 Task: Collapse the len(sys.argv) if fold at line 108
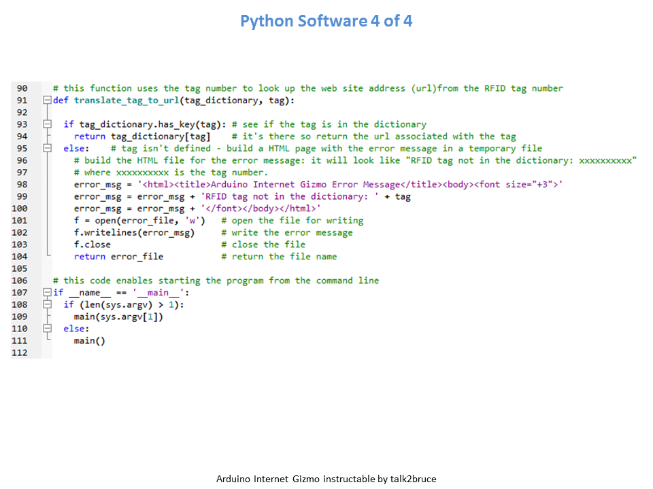[48, 304]
